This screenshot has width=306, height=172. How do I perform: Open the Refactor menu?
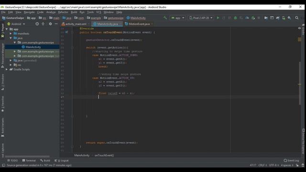click(x=63, y=12)
